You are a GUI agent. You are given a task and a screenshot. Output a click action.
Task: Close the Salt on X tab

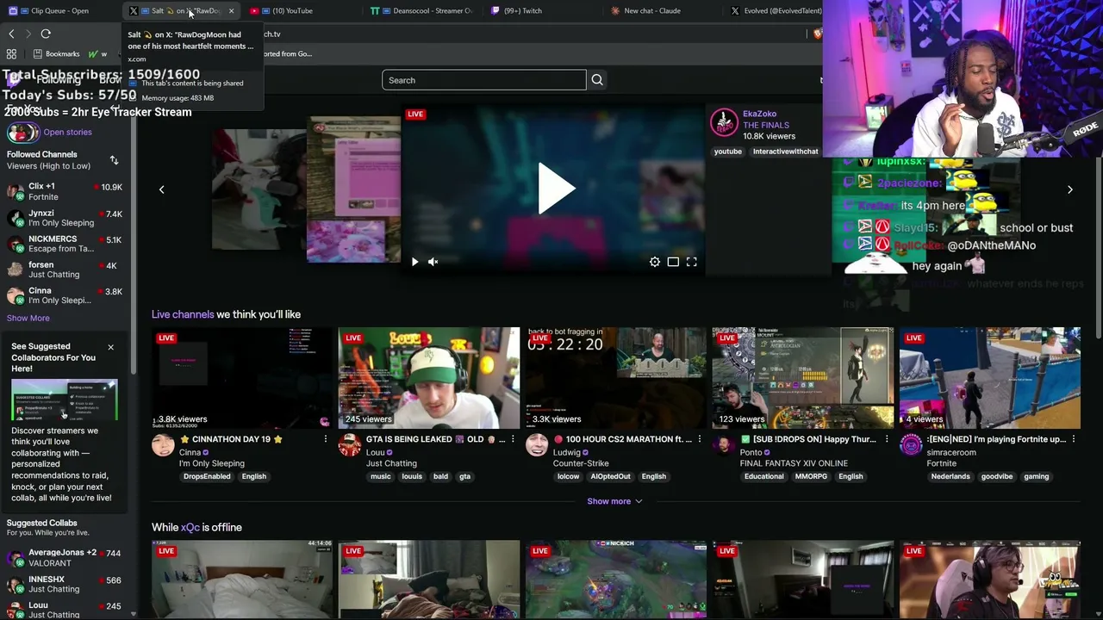[x=231, y=11]
